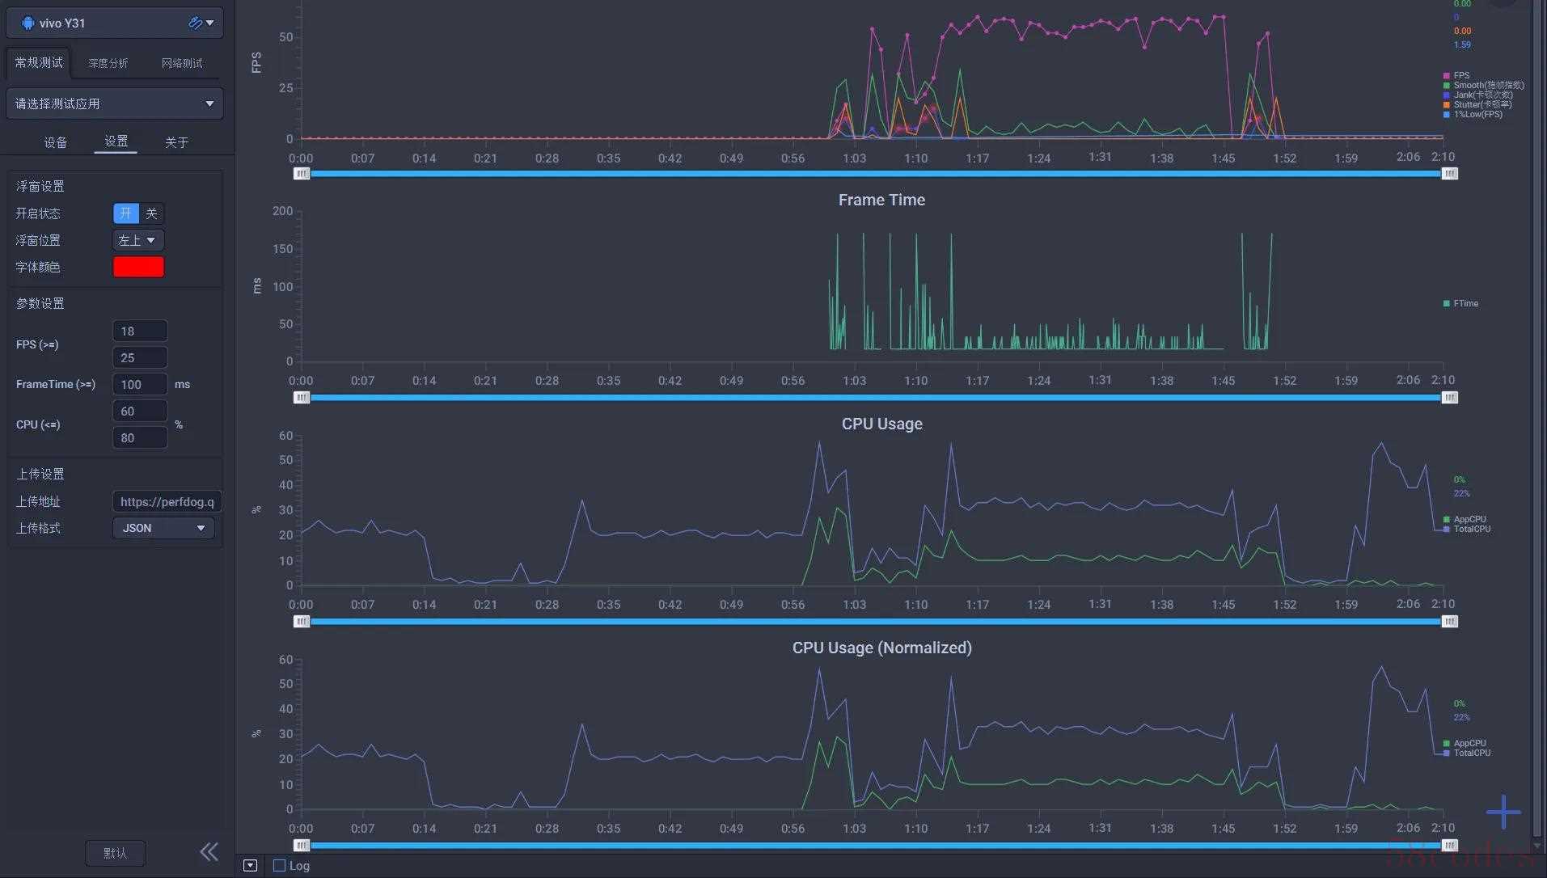1547x878 pixels.
Task: Open the 浮窗位置 左上 dropdown
Action: 137,240
